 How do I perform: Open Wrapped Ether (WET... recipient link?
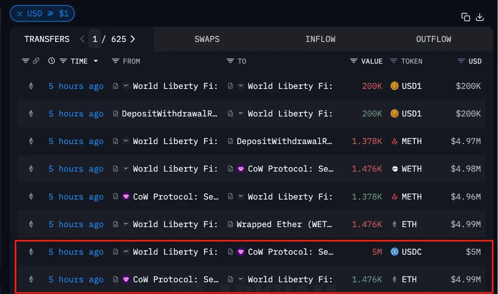coord(285,224)
